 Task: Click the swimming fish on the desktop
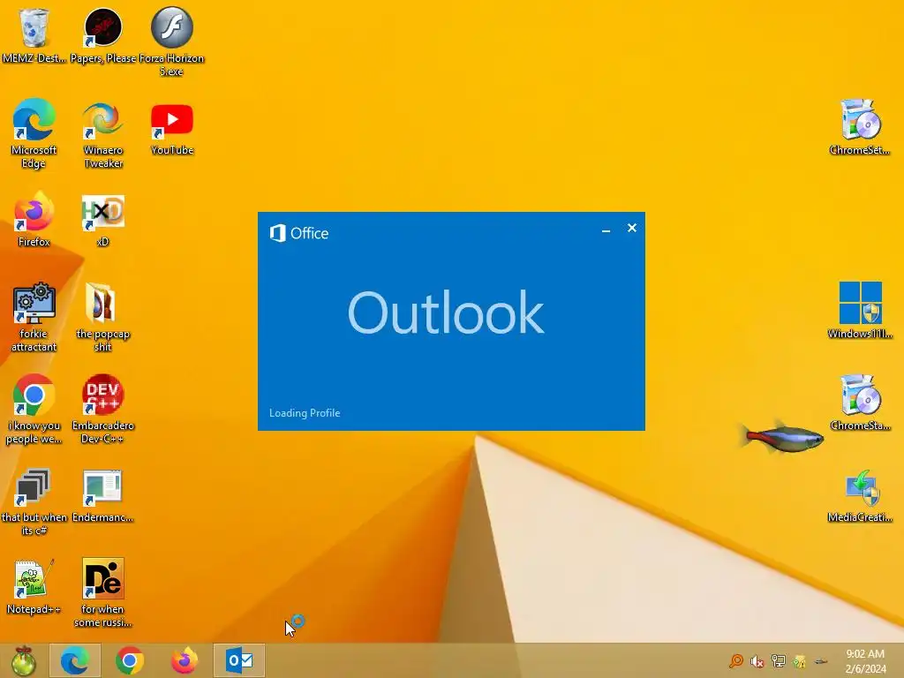[x=782, y=437]
